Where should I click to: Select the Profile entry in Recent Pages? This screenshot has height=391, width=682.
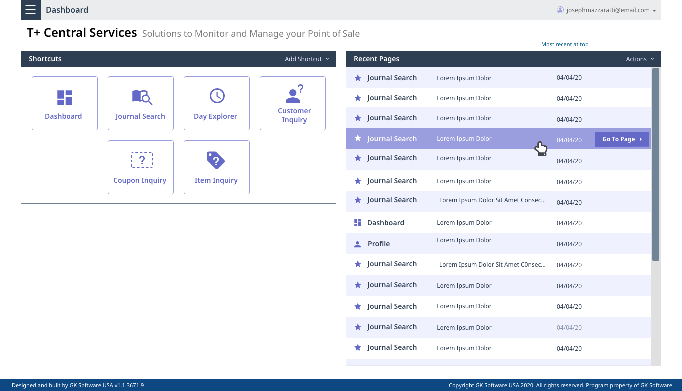pos(379,244)
